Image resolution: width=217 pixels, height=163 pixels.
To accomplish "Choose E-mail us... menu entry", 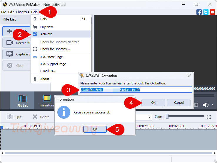I will point(61,71).
